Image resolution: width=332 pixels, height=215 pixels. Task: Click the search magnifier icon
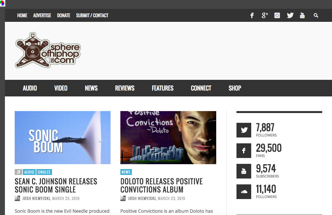click(x=316, y=15)
